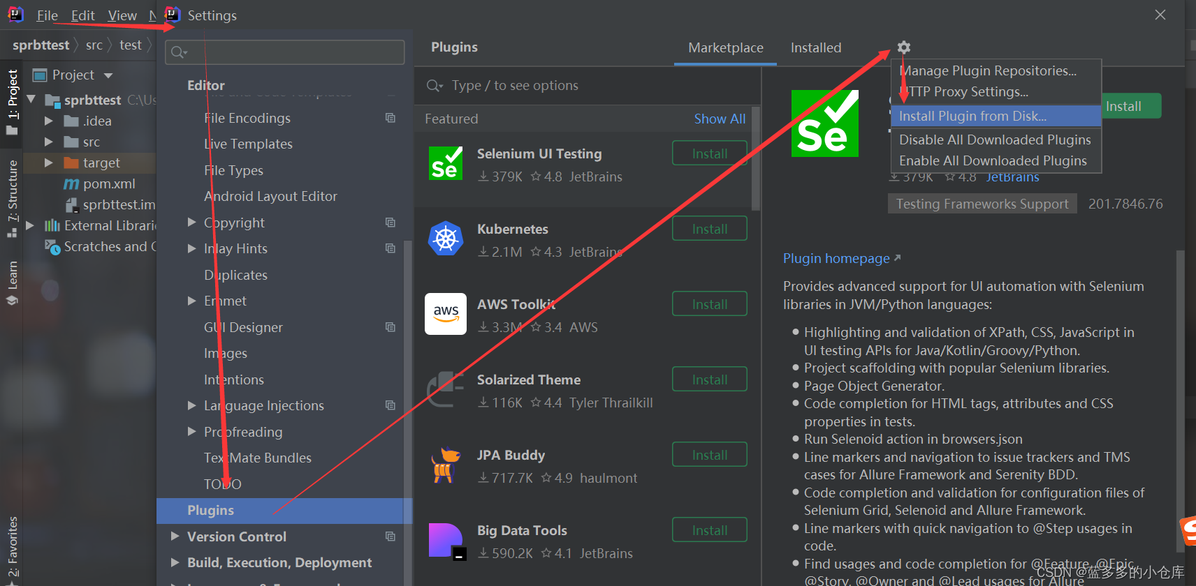Select Plugins in settings tree
The height and width of the screenshot is (586, 1196).
tap(284, 511)
